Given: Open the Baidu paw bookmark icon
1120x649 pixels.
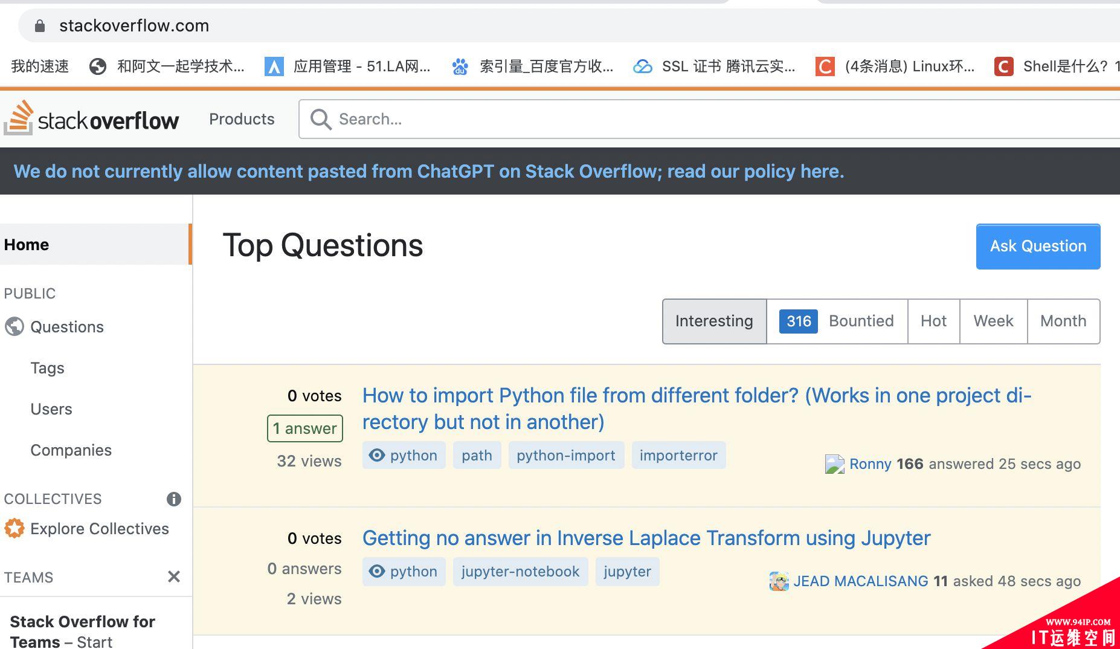Looking at the screenshot, I should point(460,66).
